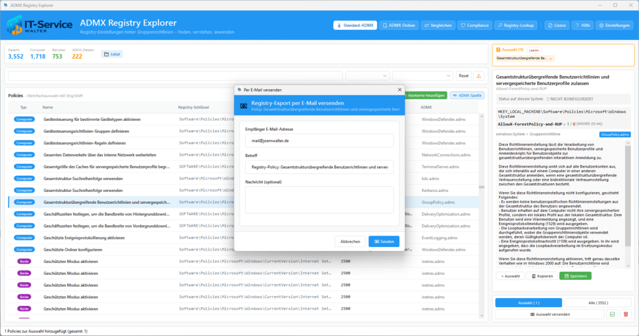Image resolution: width=639 pixels, height=336 pixels.
Task: Open Registry-Lookup search
Action: [516, 26]
